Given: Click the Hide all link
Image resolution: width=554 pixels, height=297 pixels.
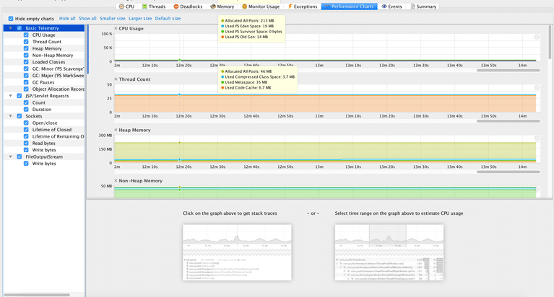Looking at the screenshot, I should (67, 18).
